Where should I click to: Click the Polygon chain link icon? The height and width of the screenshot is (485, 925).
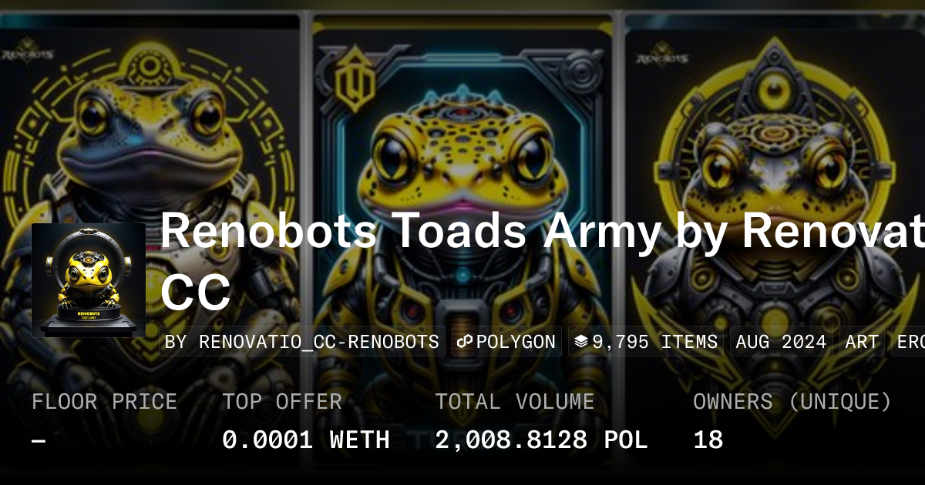(x=464, y=342)
